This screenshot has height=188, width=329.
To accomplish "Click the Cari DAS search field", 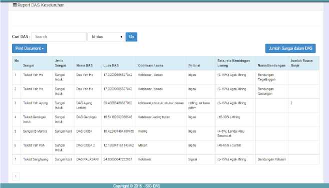I will (x=59, y=36).
